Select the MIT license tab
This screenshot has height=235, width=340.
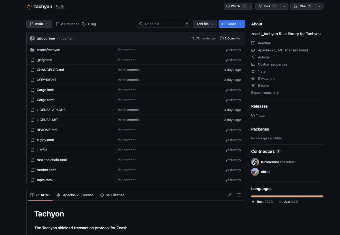tap(112, 195)
